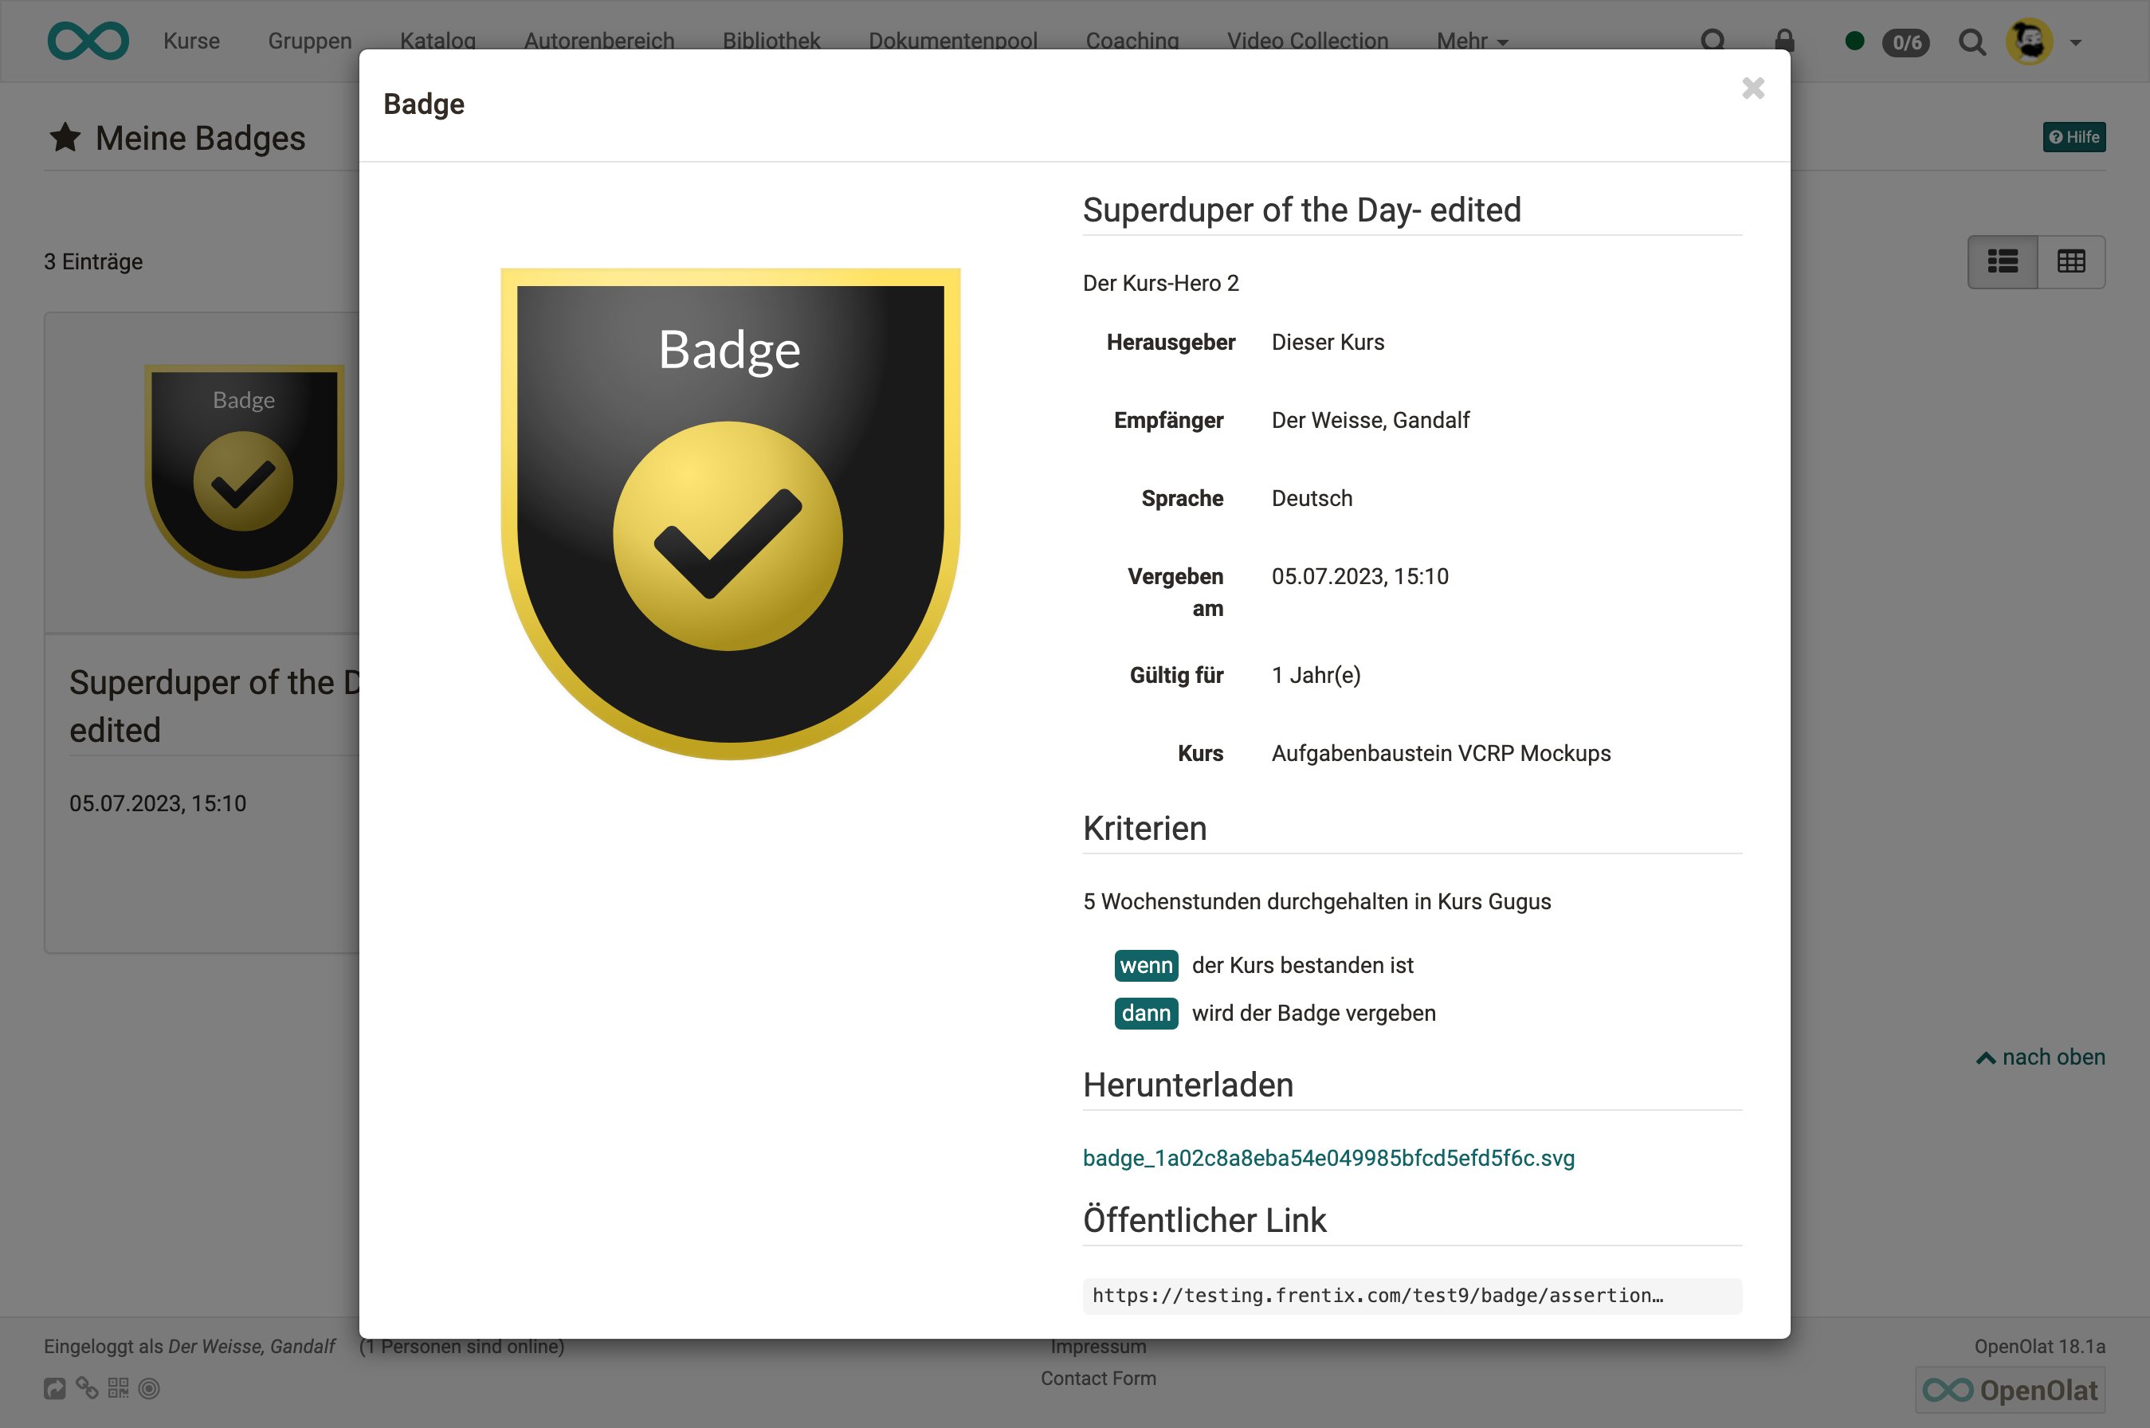Open the 0/6 notification counter
This screenshot has width=2150, height=1428.
[x=1906, y=41]
